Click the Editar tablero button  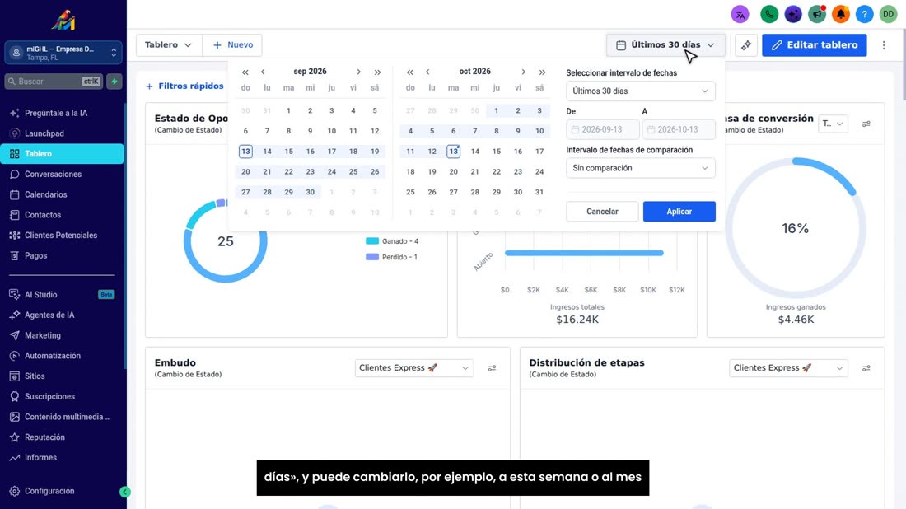tap(814, 45)
